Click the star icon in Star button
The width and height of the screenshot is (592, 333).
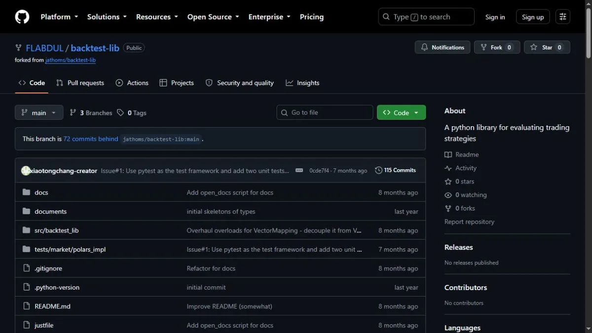tap(534, 47)
